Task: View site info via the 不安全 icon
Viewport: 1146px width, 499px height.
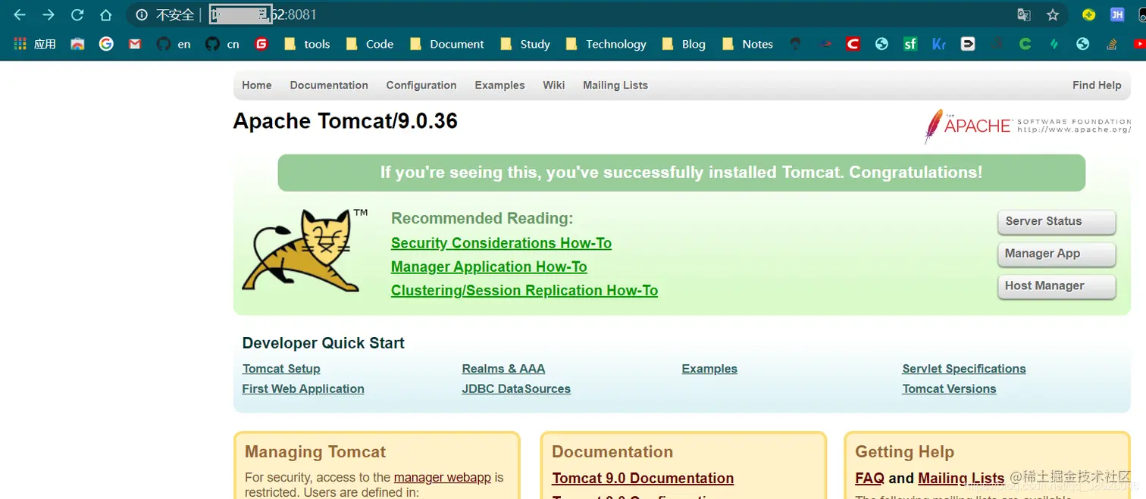Action: 142,14
